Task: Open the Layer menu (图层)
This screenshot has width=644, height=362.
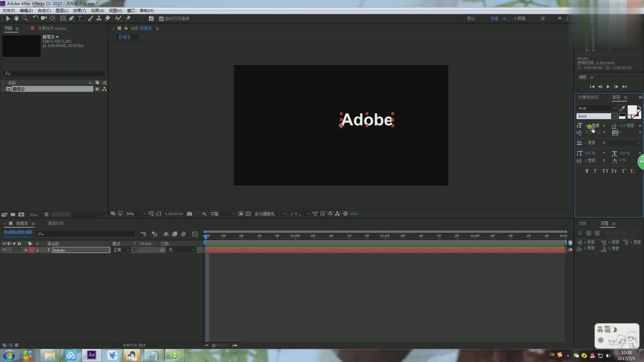Action: click(62, 11)
